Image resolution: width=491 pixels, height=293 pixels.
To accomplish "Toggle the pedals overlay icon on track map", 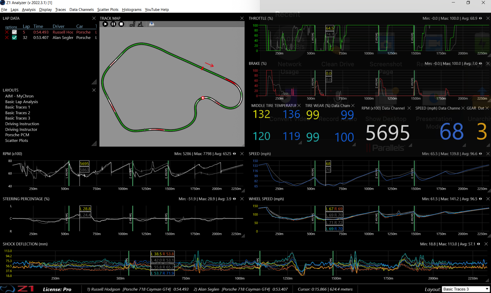I will (132, 24).
